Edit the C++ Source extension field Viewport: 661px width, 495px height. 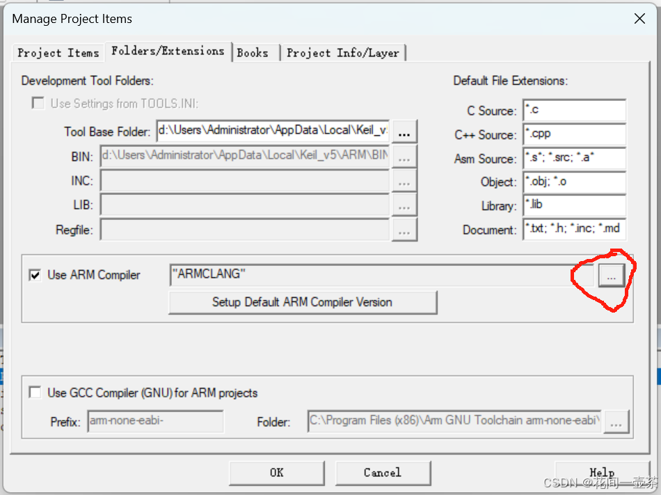[x=575, y=134]
